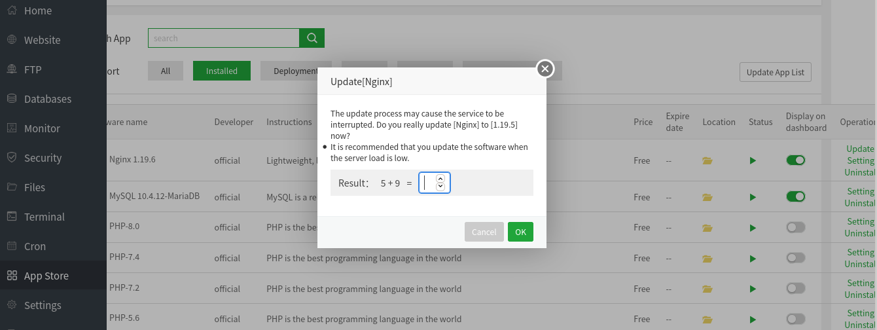
Task: Click MySQL 10.4.12-MariaDB software name
Action: [x=154, y=196]
